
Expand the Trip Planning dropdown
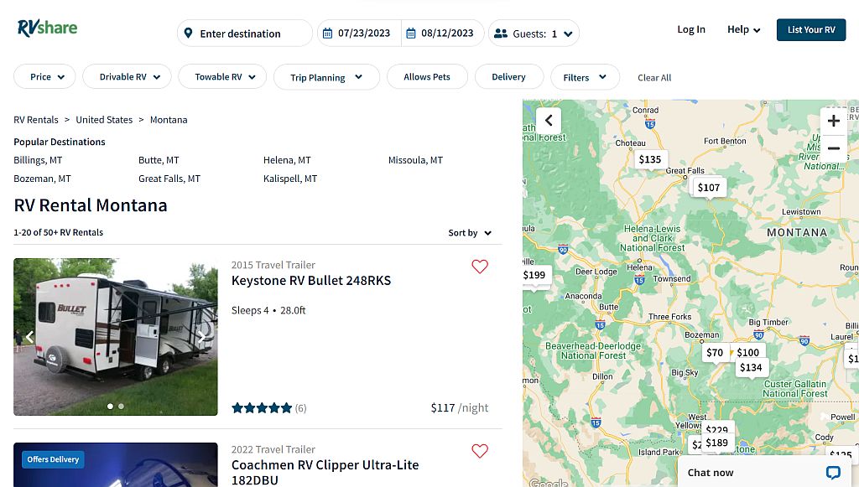point(326,77)
